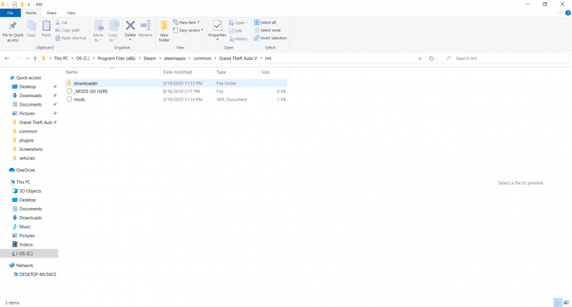The width and height of the screenshot is (572, 307).
Task: Open 3D Objects under This PC
Action: (x=30, y=191)
